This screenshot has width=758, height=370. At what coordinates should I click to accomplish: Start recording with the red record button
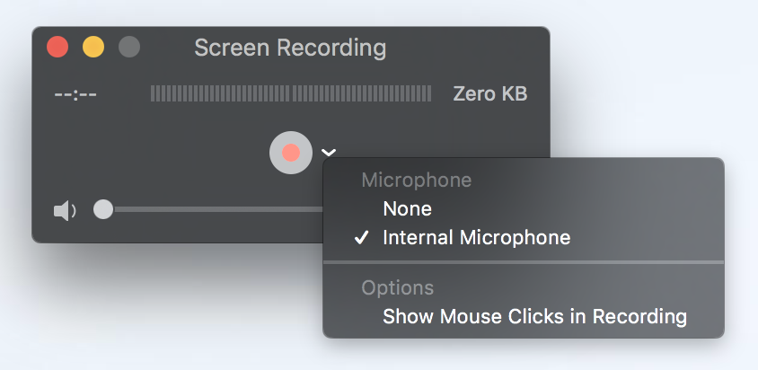[x=290, y=153]
